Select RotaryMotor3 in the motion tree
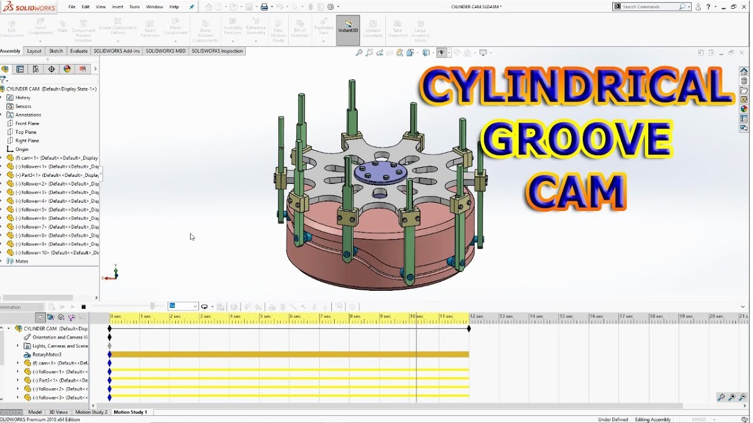This screenshot has height=423, width=753. [x=47, y=355]
